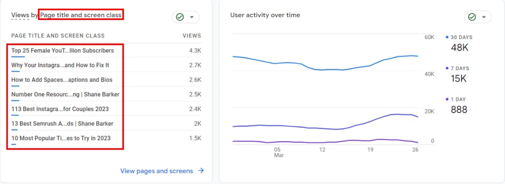
Task: Click the 2.4K views value
Action: [x=195, y=109]
